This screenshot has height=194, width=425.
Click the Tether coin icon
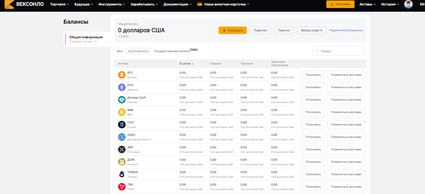pyautogui.click(x=122, y=100)
